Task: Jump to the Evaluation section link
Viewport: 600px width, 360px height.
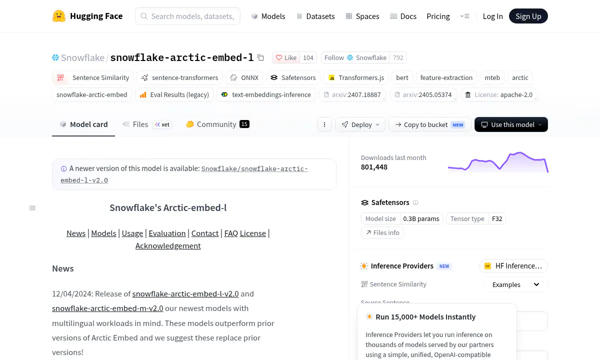Action: (167, 233)
